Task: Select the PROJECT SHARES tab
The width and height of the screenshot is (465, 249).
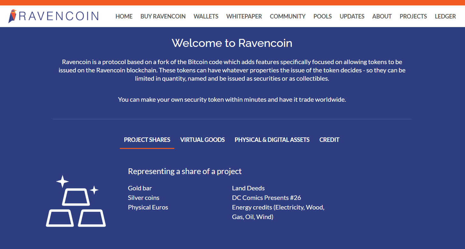Action: (x=147, y=140)
